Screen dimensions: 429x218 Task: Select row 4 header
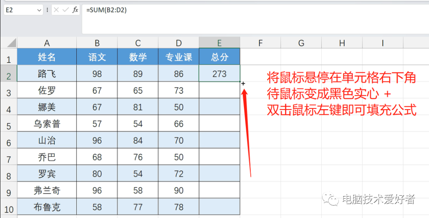pyautogui.click(x=8, y=107)
